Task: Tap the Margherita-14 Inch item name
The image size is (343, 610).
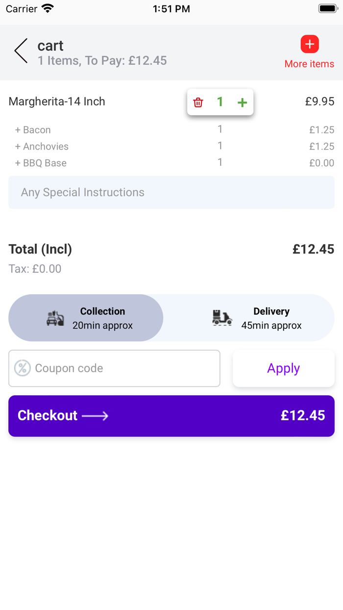Action: pyautogui.click(x=57, y=102)
